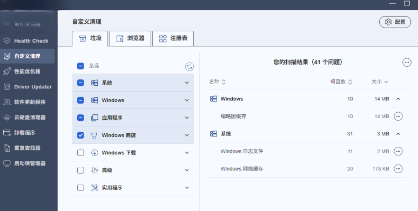Check the 实用程序 checkbox
The width and height of the screenshot is (418, 211).
80,188
